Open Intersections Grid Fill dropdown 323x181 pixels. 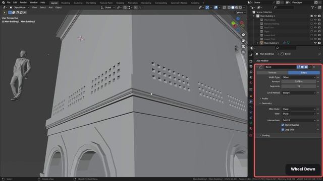click(x=298, y=120)
